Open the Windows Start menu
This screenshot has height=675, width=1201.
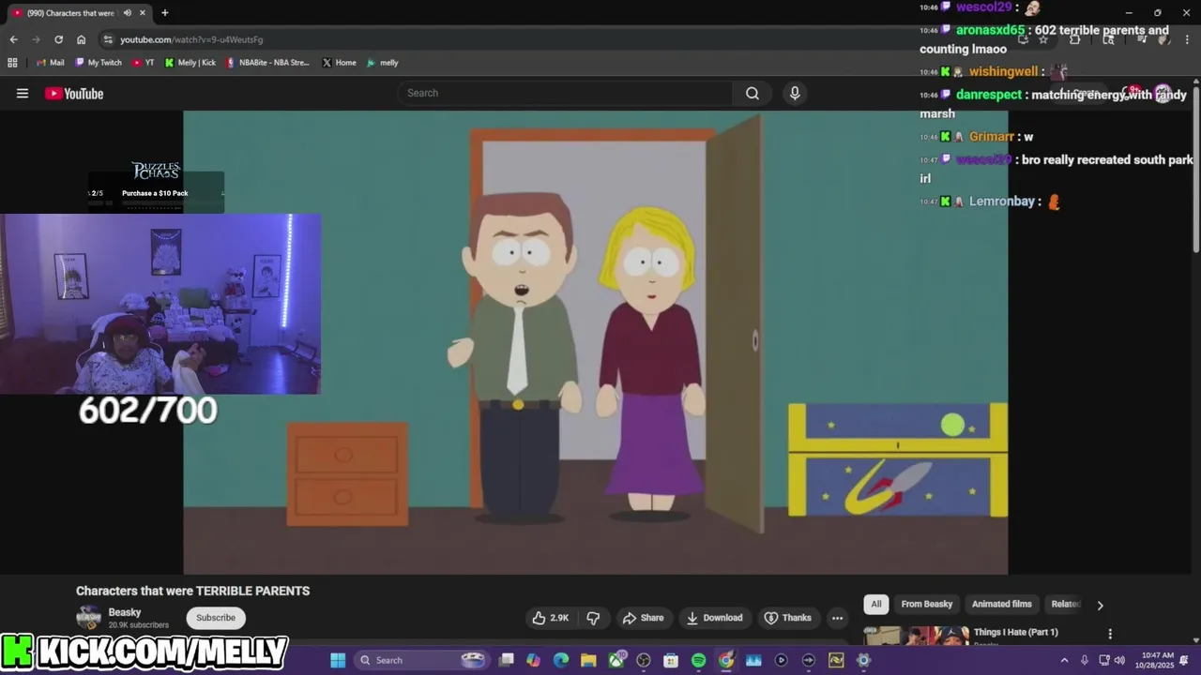pos(338,660)
